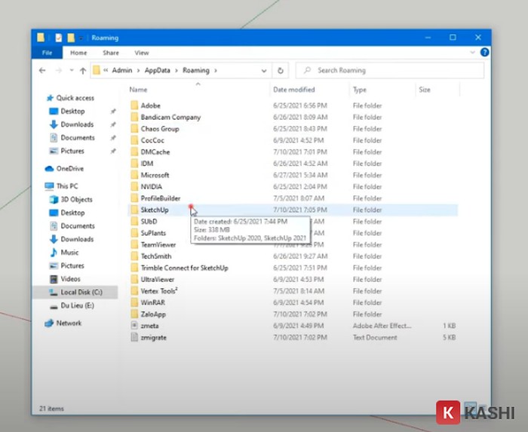This screenshot has height=432, width=528.
Task: Switch to large icons view button
Action: click(x=483, y=408)
